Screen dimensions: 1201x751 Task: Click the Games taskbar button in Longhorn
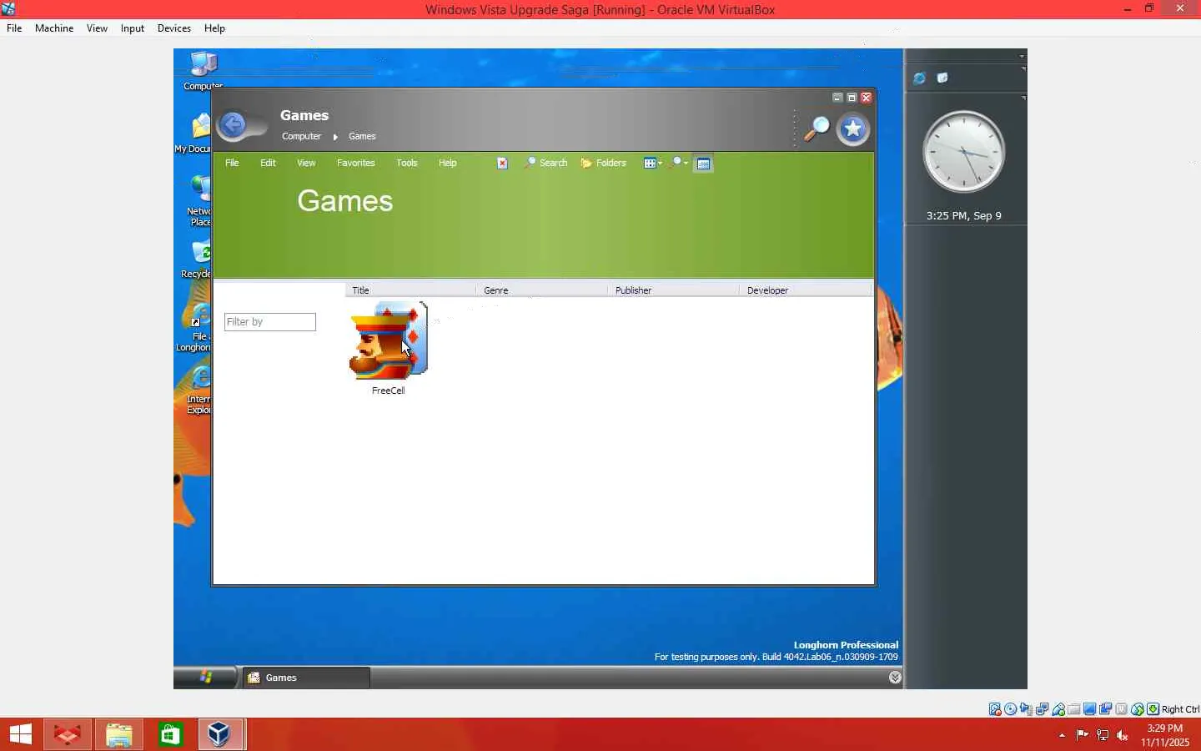305,678
